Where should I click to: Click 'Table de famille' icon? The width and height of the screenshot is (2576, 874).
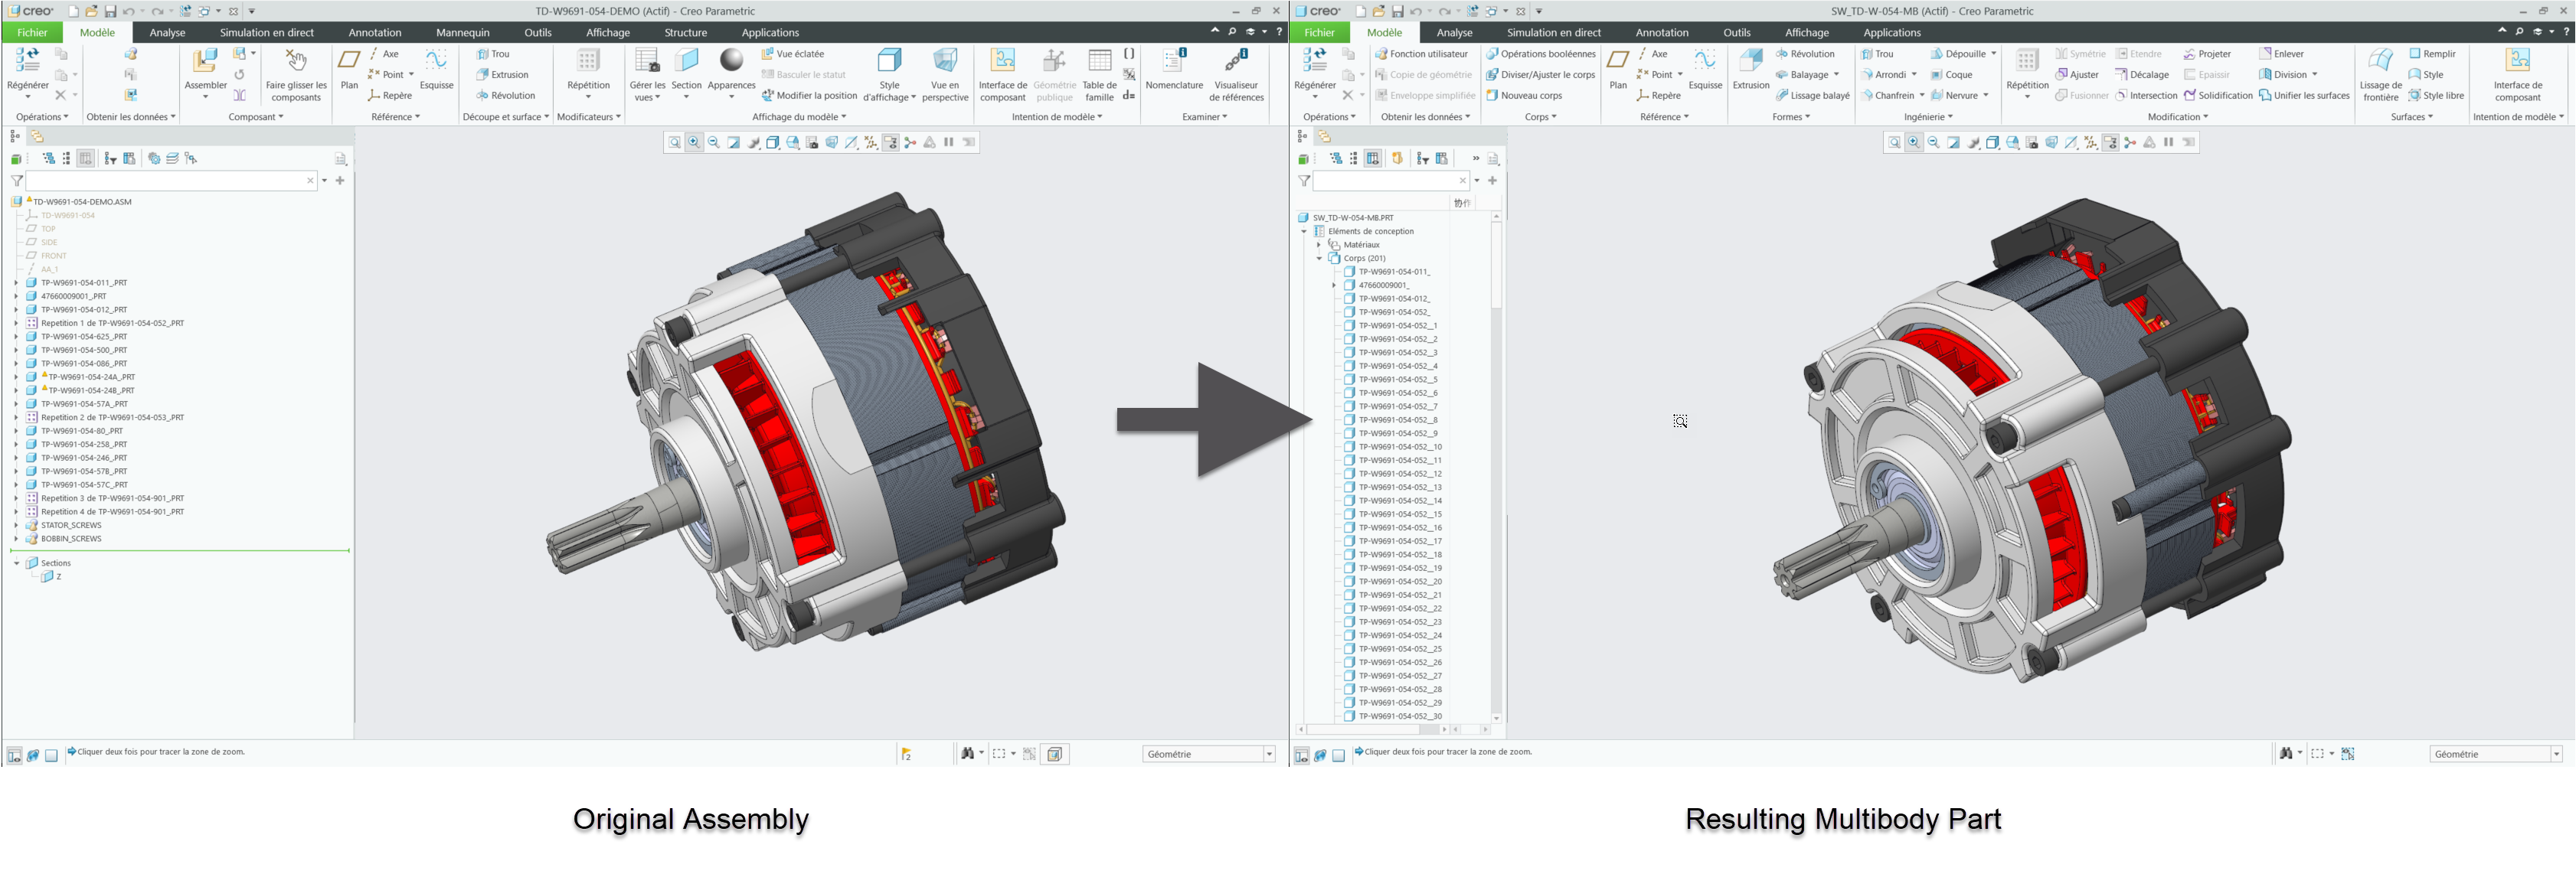pos(1099,61)
